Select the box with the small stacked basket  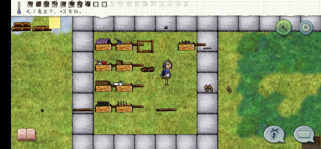tap(124, 66)
